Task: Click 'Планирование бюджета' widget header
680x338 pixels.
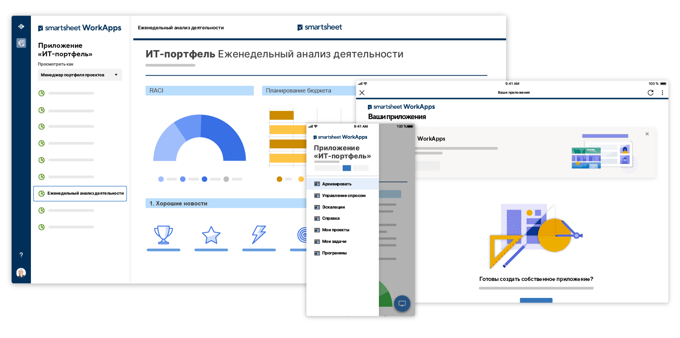Action: tap(309, 91)
